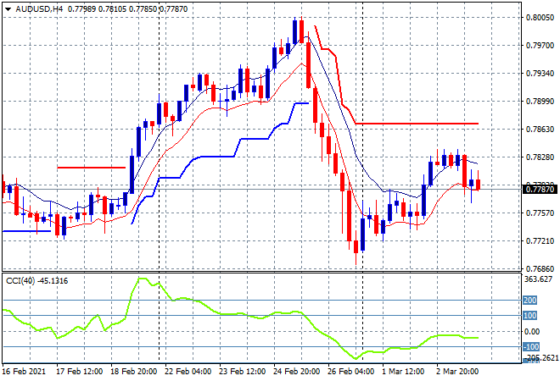Click the 0.79700 price axis label
The image size is (560, 381).
[x=540, y=45]
